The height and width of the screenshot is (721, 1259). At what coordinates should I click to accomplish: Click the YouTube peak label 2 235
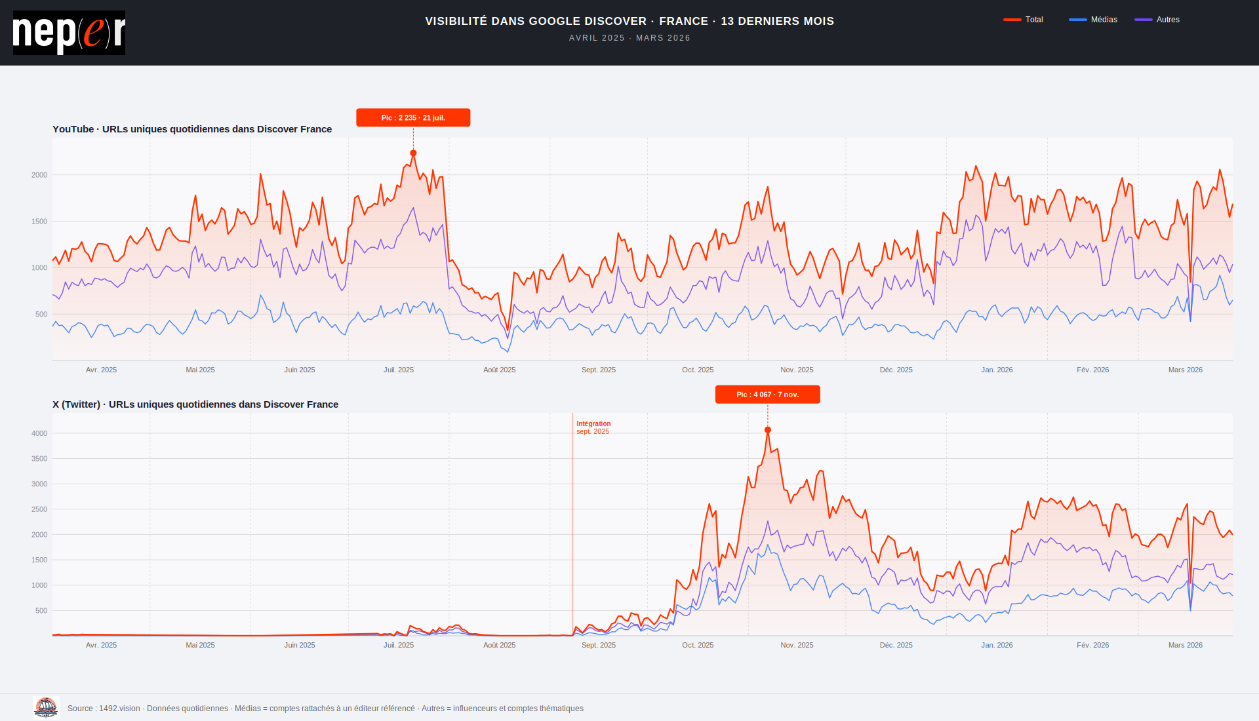coord(413,118)
